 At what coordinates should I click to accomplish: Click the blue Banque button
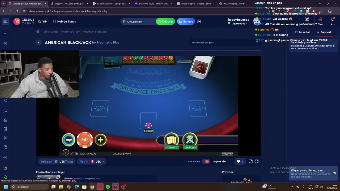coord(186,21)
